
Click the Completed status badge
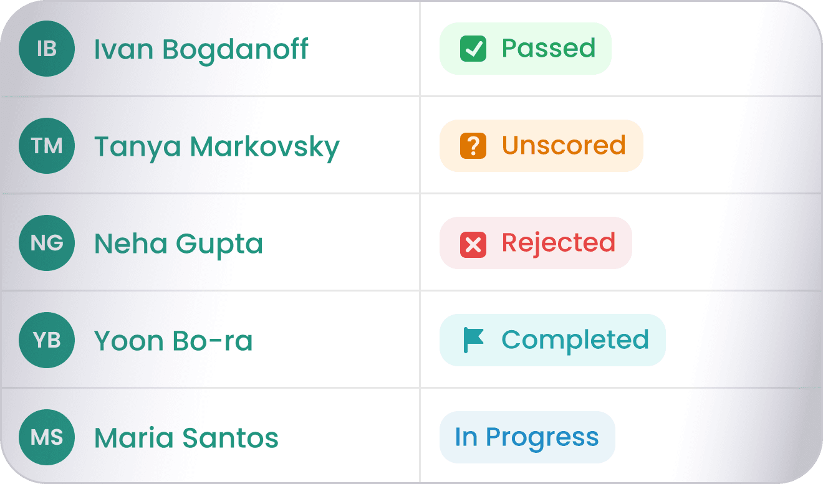point(552,340)
